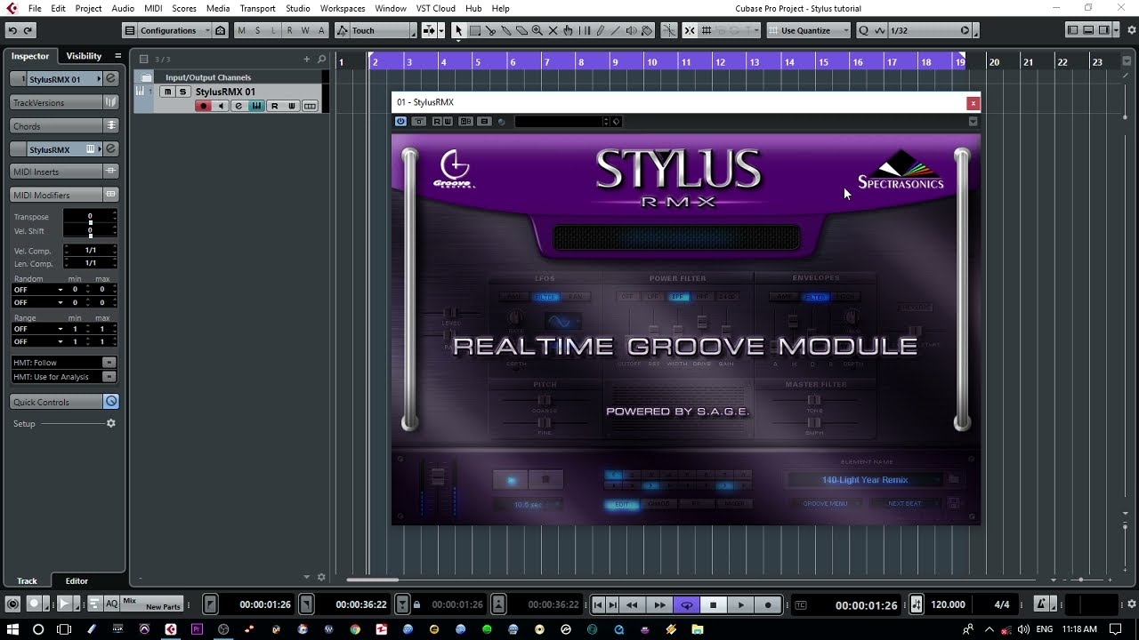Screen dimensions: 1139x640
Task: Open File Explorer from the taskbar
Action: tap(698, 629)
